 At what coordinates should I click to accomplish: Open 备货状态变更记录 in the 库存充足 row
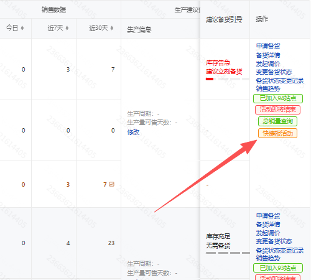(280, 250)
